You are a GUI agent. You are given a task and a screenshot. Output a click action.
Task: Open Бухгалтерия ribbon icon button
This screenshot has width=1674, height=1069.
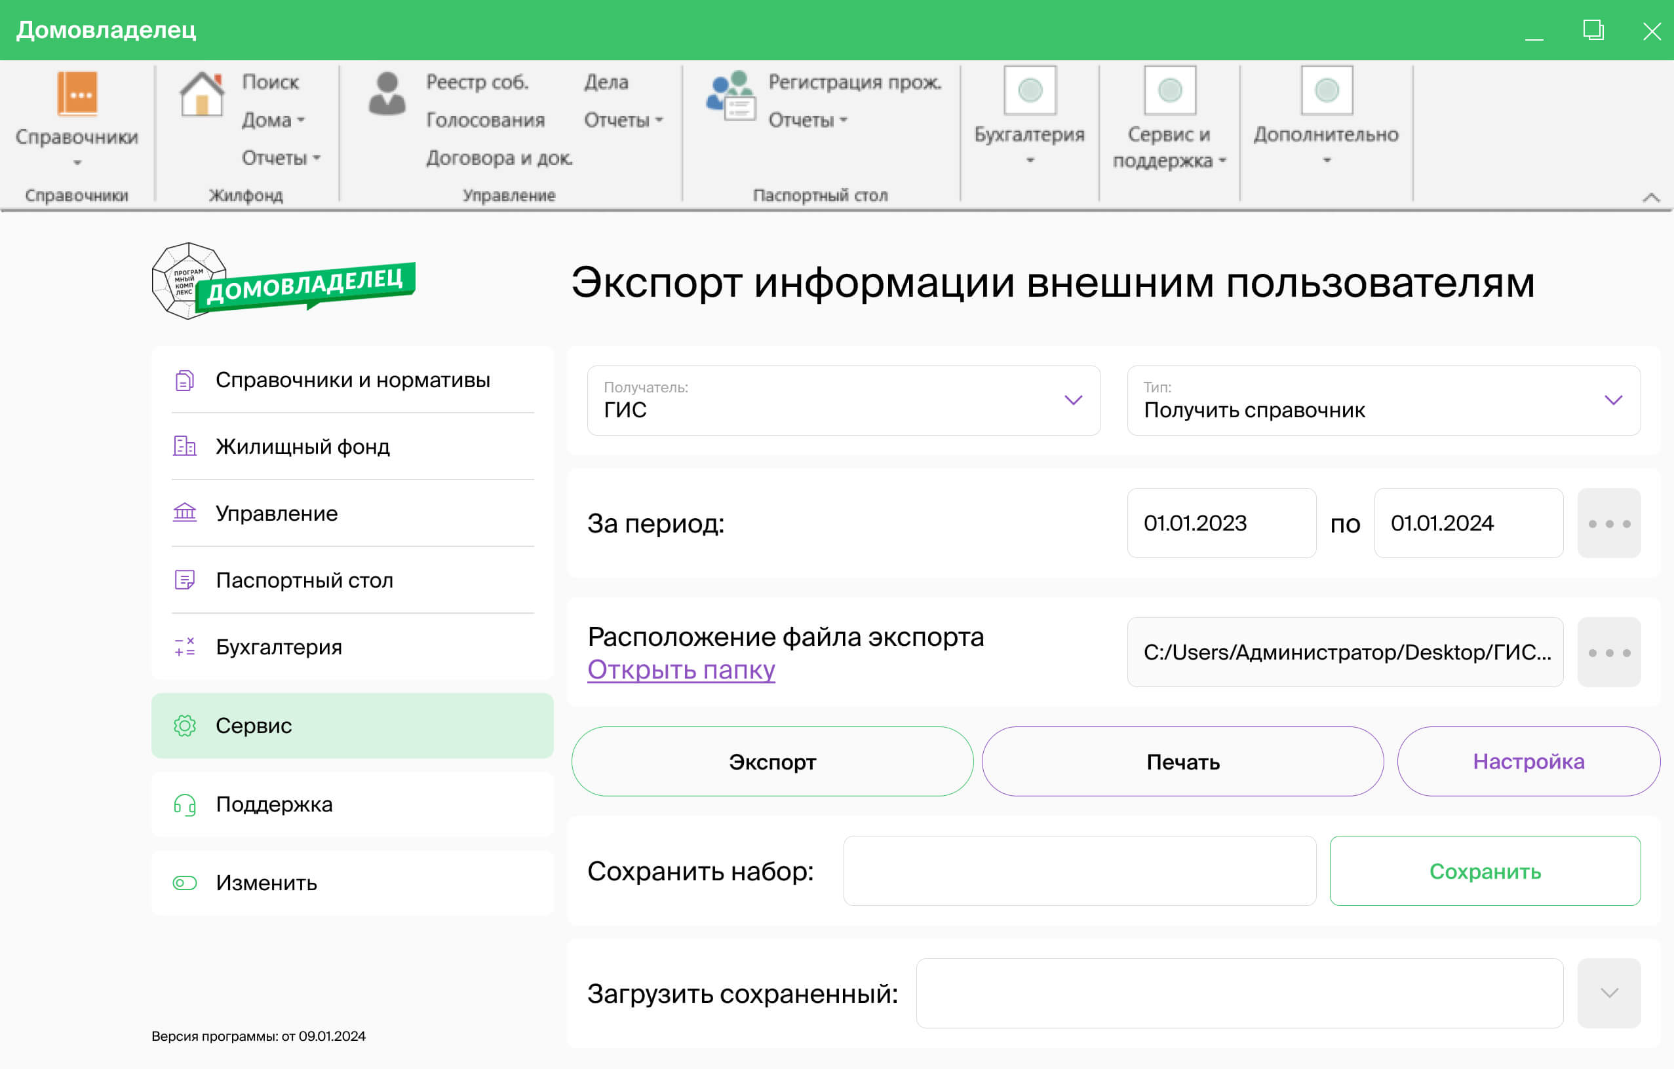click(1030, 91)
